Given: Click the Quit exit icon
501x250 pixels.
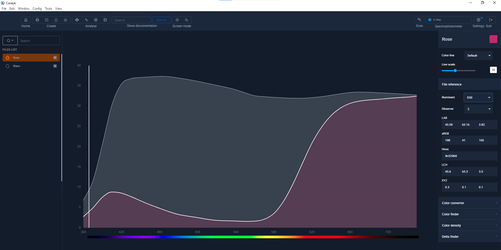Looking at the screenshot, I should click(x=491, y=20).
